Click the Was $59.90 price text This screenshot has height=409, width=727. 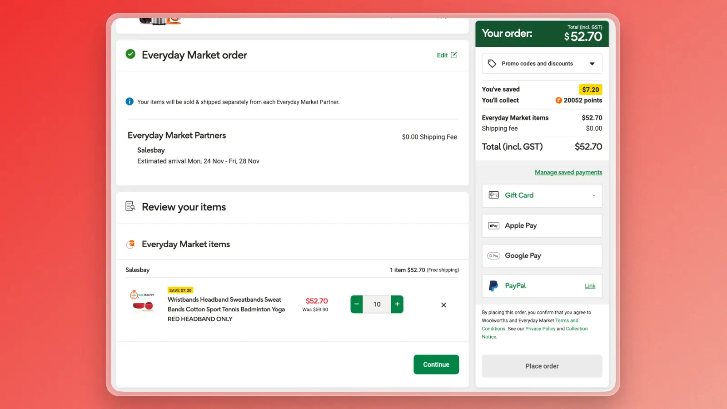click(x=315, y=310)
